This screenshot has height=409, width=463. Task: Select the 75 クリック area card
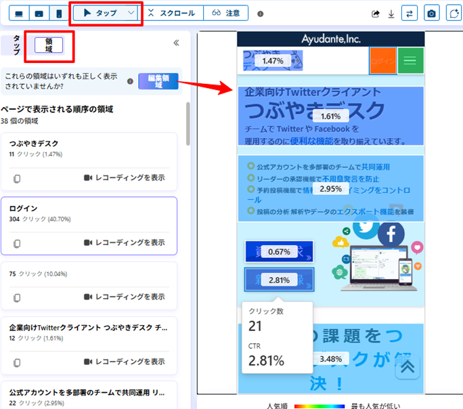click(x=89, y=286)
